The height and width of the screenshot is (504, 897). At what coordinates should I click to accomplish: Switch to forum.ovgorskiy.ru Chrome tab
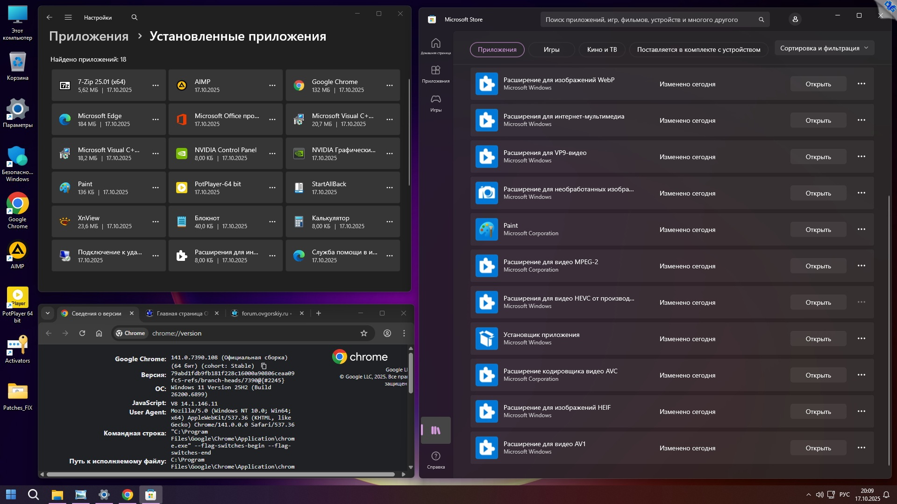pyautogui.click(x=265, y=313)
